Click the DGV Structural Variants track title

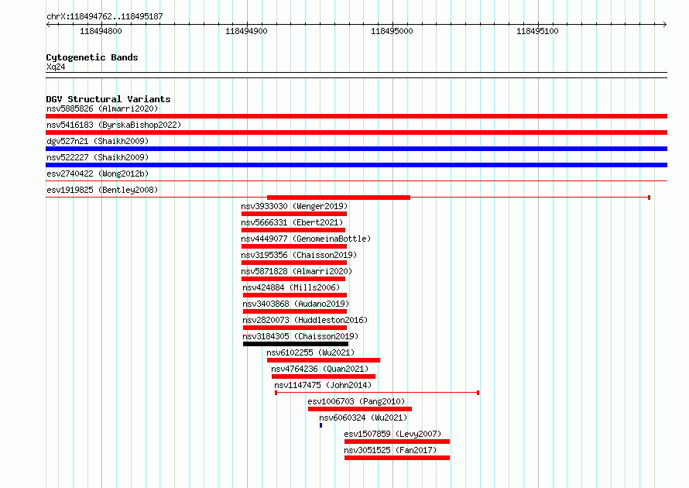[108, 99]
